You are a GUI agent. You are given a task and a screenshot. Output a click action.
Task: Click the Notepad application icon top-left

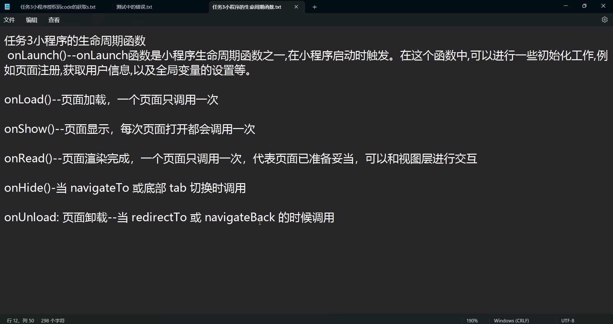coord(7,6)
